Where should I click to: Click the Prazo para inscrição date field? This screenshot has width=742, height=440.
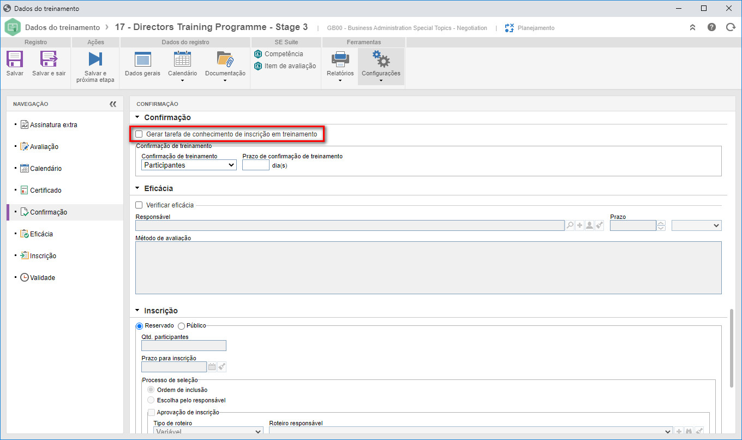[174, 367]
